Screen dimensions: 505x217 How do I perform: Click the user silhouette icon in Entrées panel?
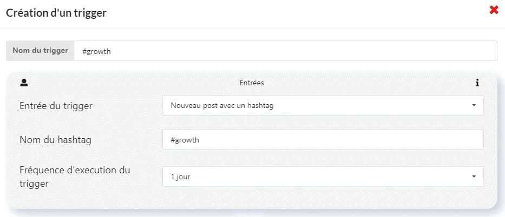(x=24, y=83)
